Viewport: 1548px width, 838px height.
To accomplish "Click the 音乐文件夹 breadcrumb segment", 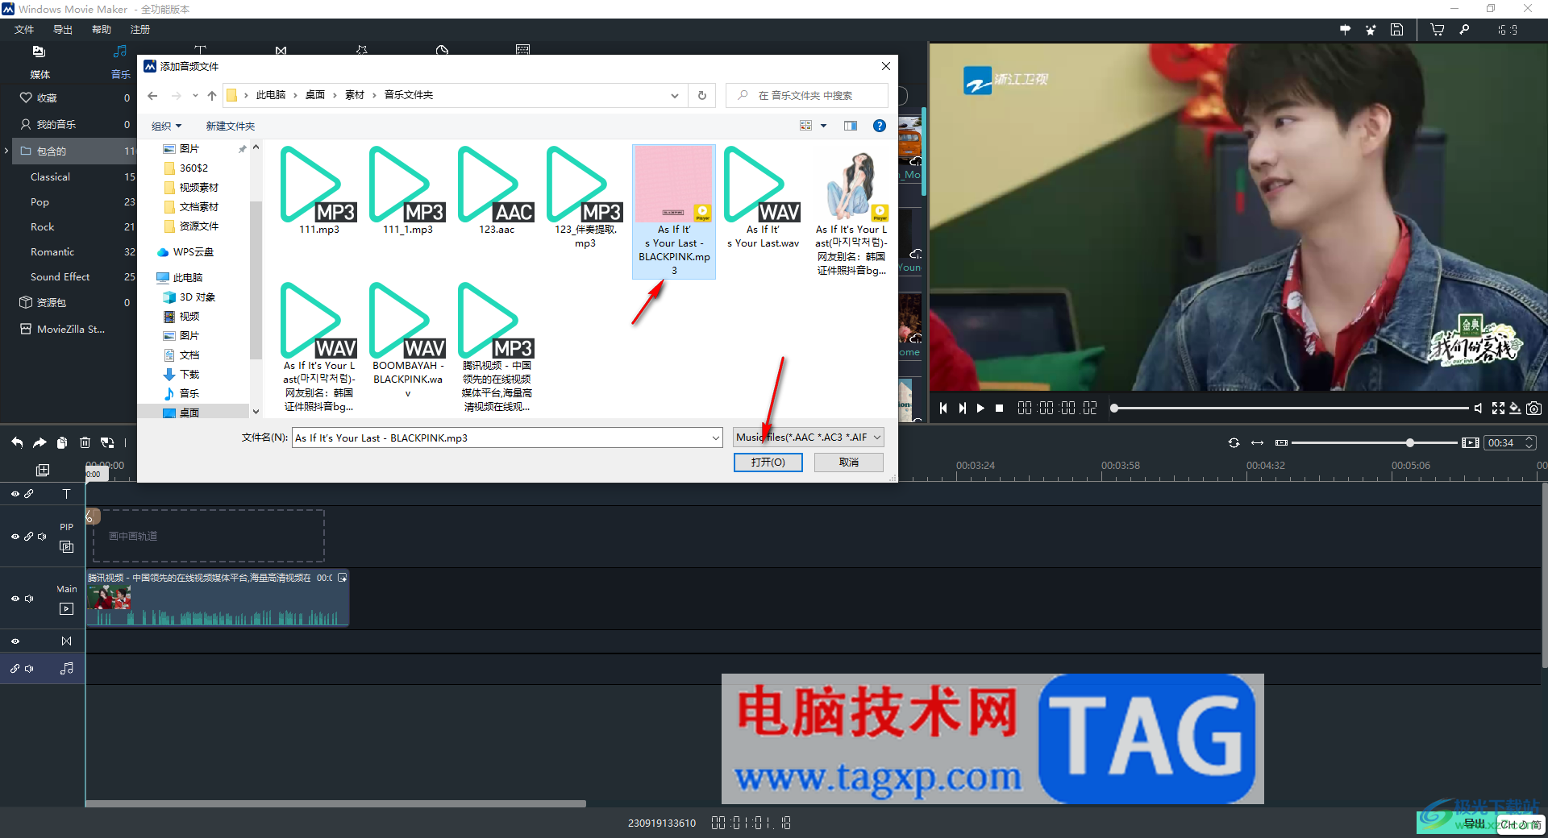I will point(408,95).
